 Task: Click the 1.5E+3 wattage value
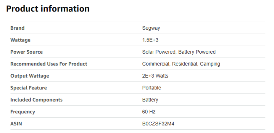[150, 40]
